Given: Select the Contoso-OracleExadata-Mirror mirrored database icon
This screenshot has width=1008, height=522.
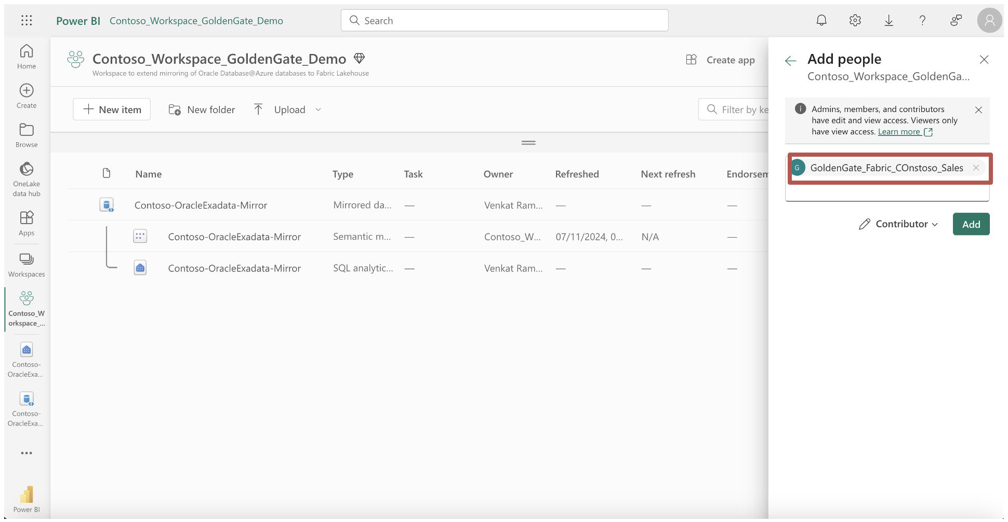Looking at the screenshot, I should click(x=107, y=204).
